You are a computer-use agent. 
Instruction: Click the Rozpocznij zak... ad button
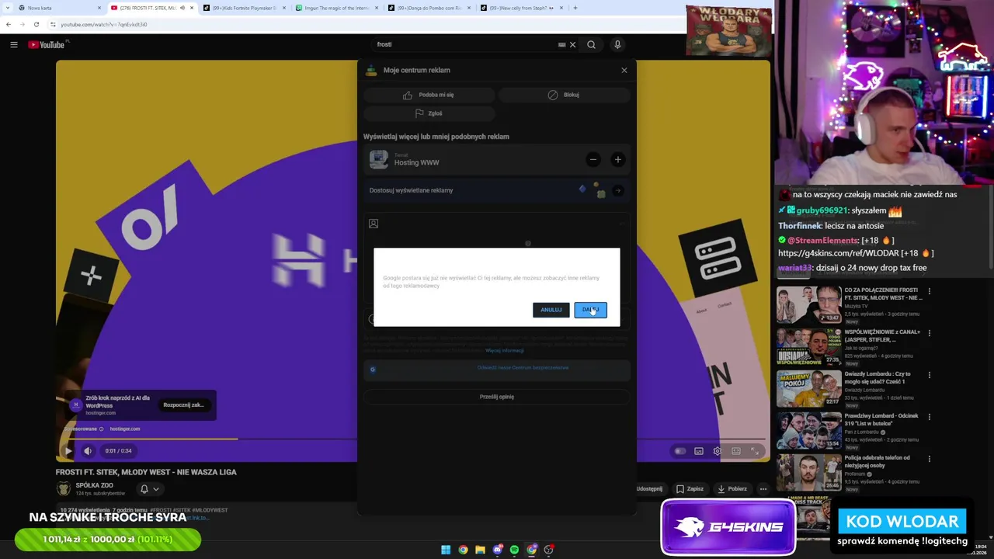click(x=184, y=405)
